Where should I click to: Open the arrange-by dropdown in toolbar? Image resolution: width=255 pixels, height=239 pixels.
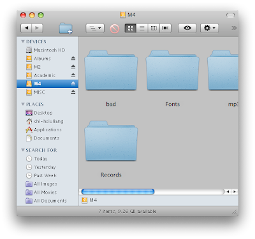pos(95,28)
